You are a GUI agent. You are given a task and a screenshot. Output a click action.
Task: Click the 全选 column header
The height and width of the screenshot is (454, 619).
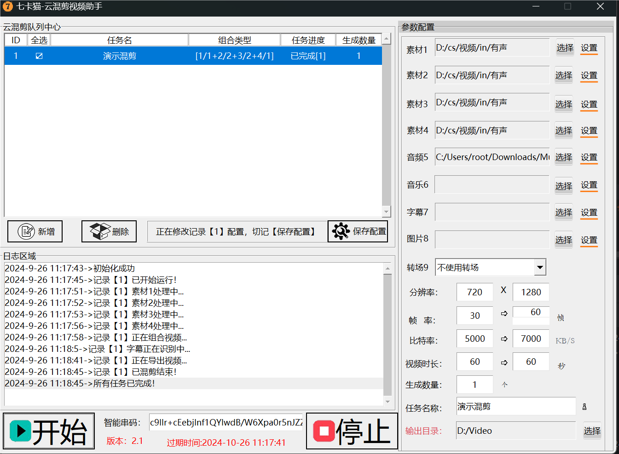click(39, 40)
